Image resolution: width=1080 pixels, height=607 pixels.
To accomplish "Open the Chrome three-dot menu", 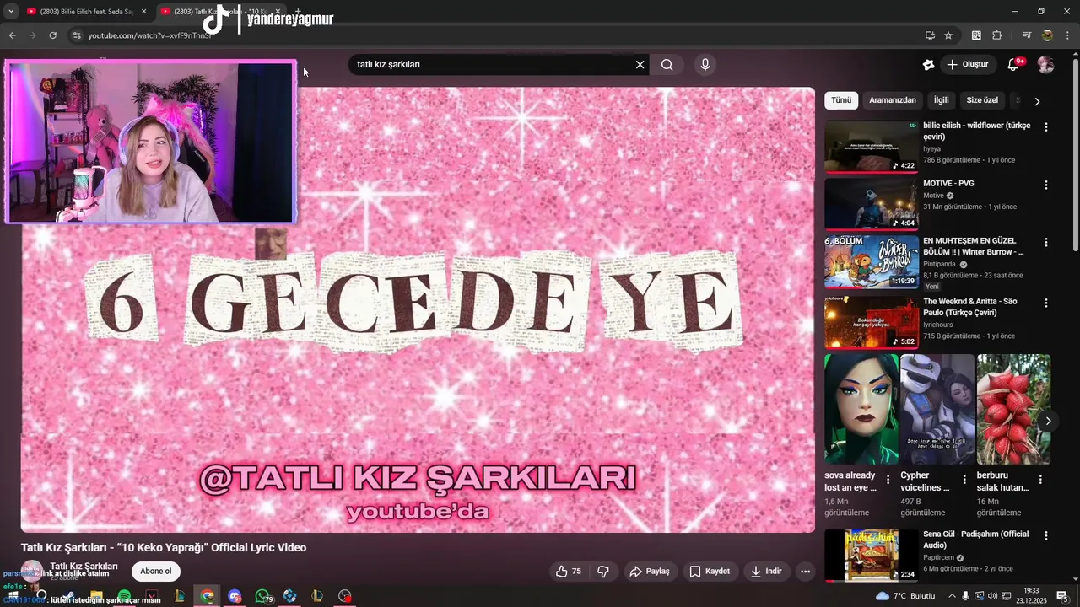I will pyautogui.click(x=1067, y=35).
